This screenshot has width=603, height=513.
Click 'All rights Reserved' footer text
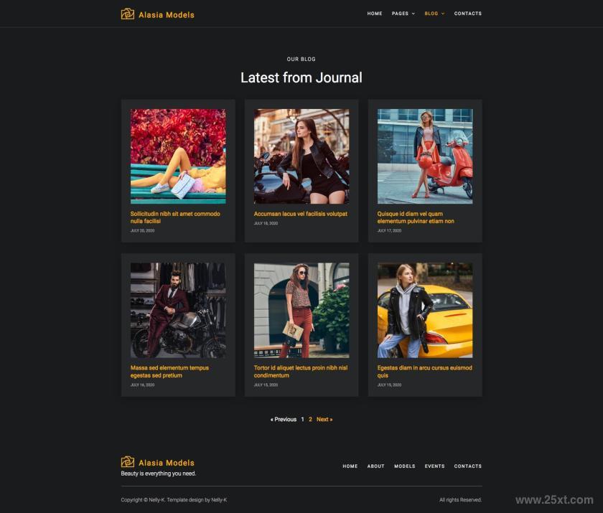click(x=460, y=500)
